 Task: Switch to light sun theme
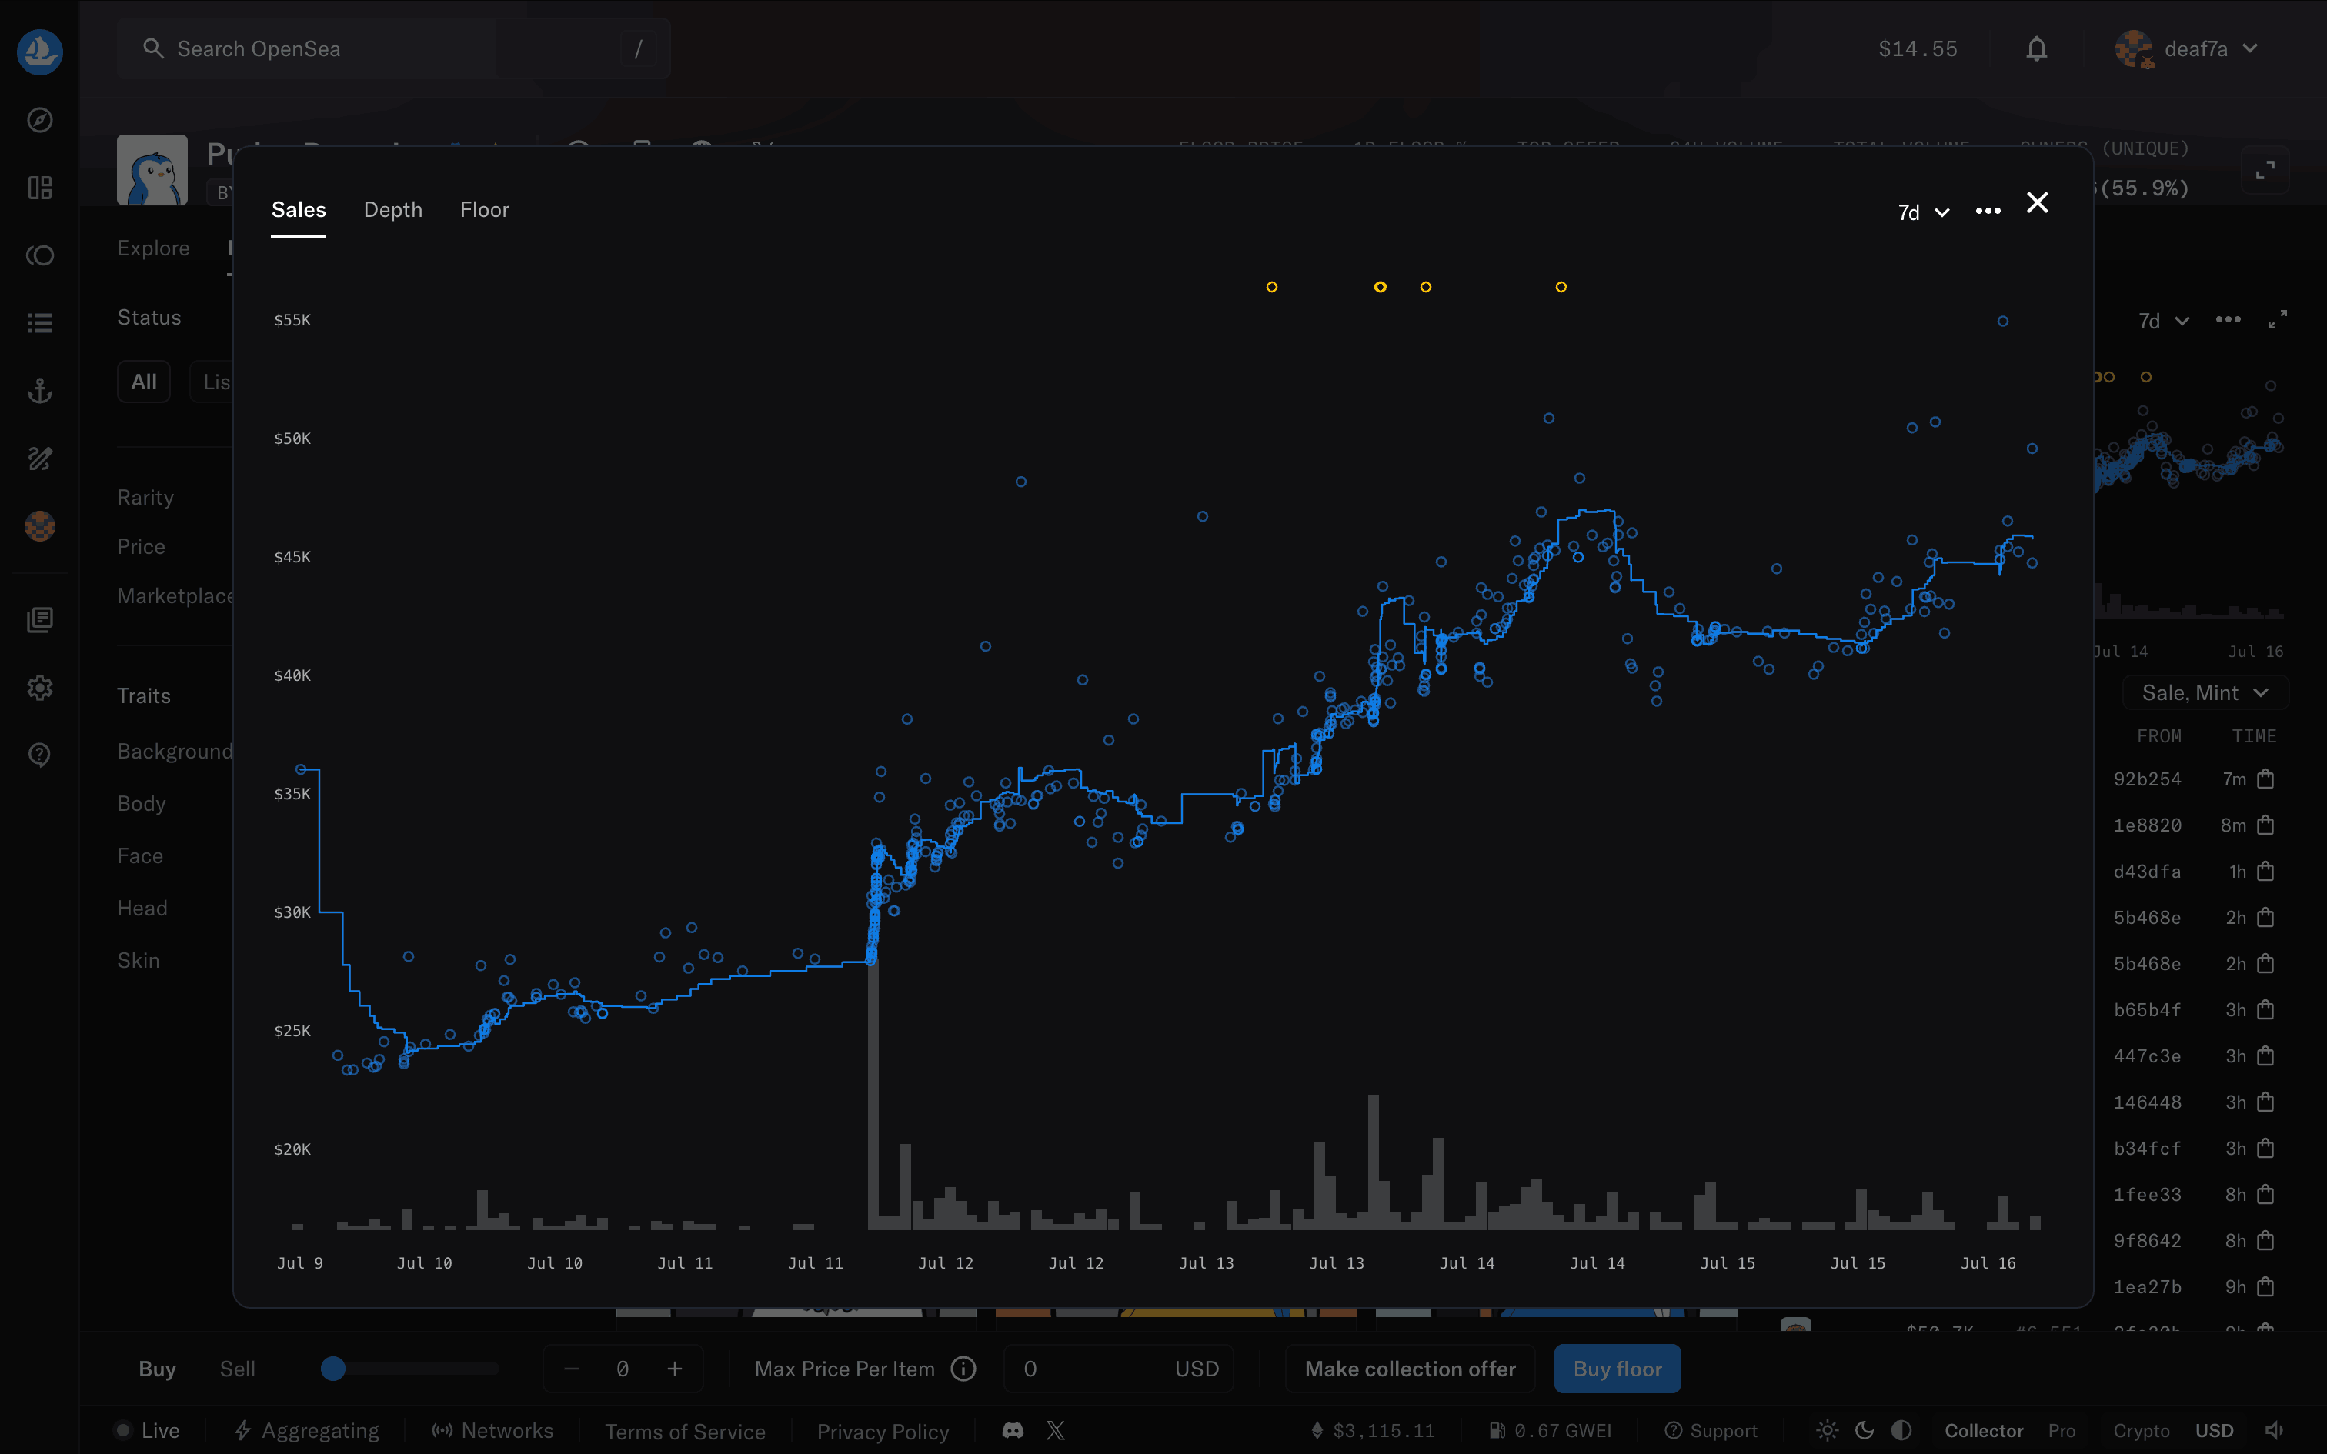(x=1827, y=1430)
